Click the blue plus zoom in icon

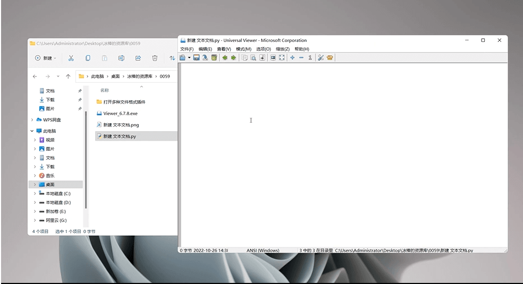click(292, 57)
